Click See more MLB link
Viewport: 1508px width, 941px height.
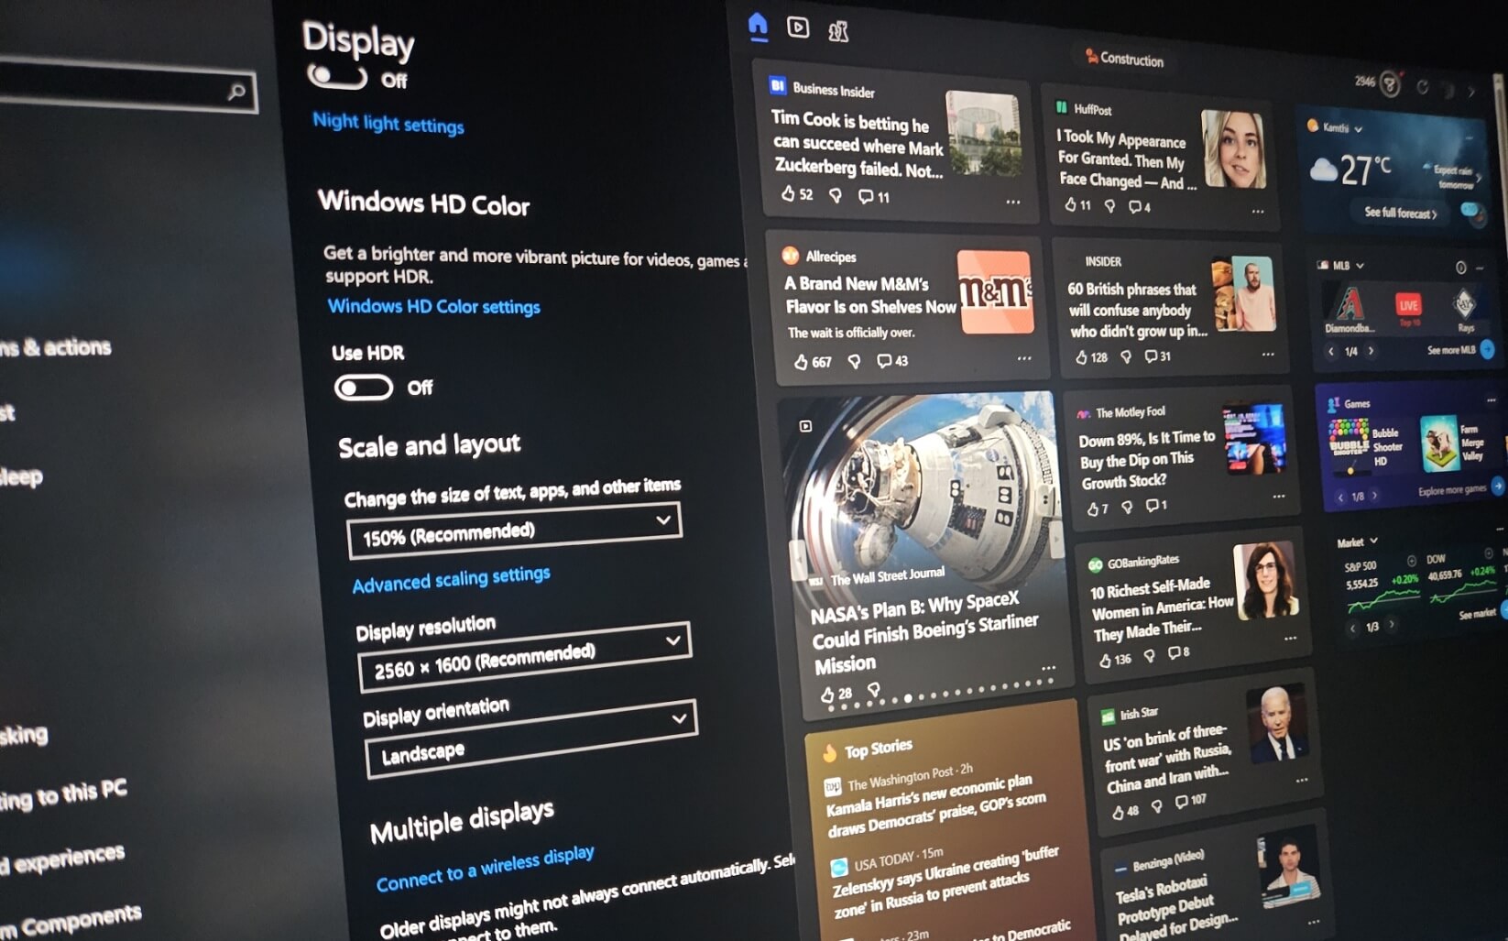click(x=1451, y=350)
